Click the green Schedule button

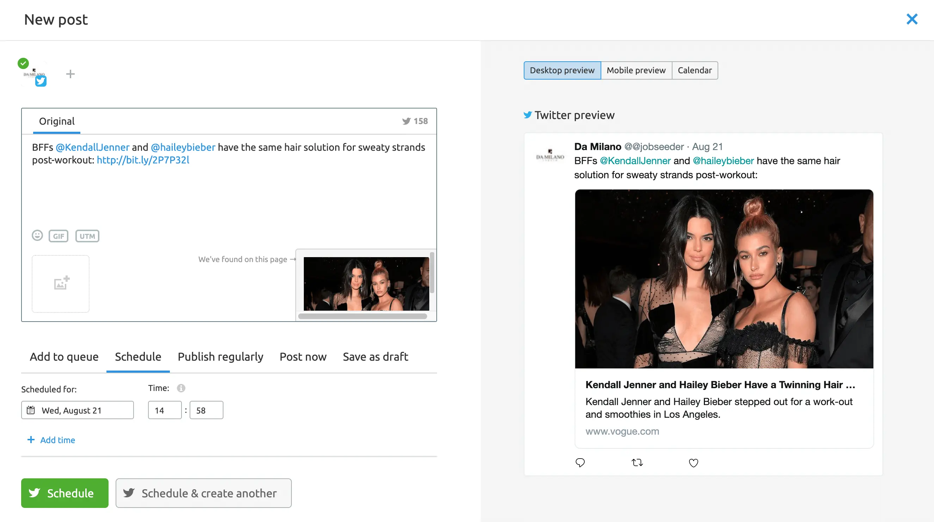coord(64,493)
